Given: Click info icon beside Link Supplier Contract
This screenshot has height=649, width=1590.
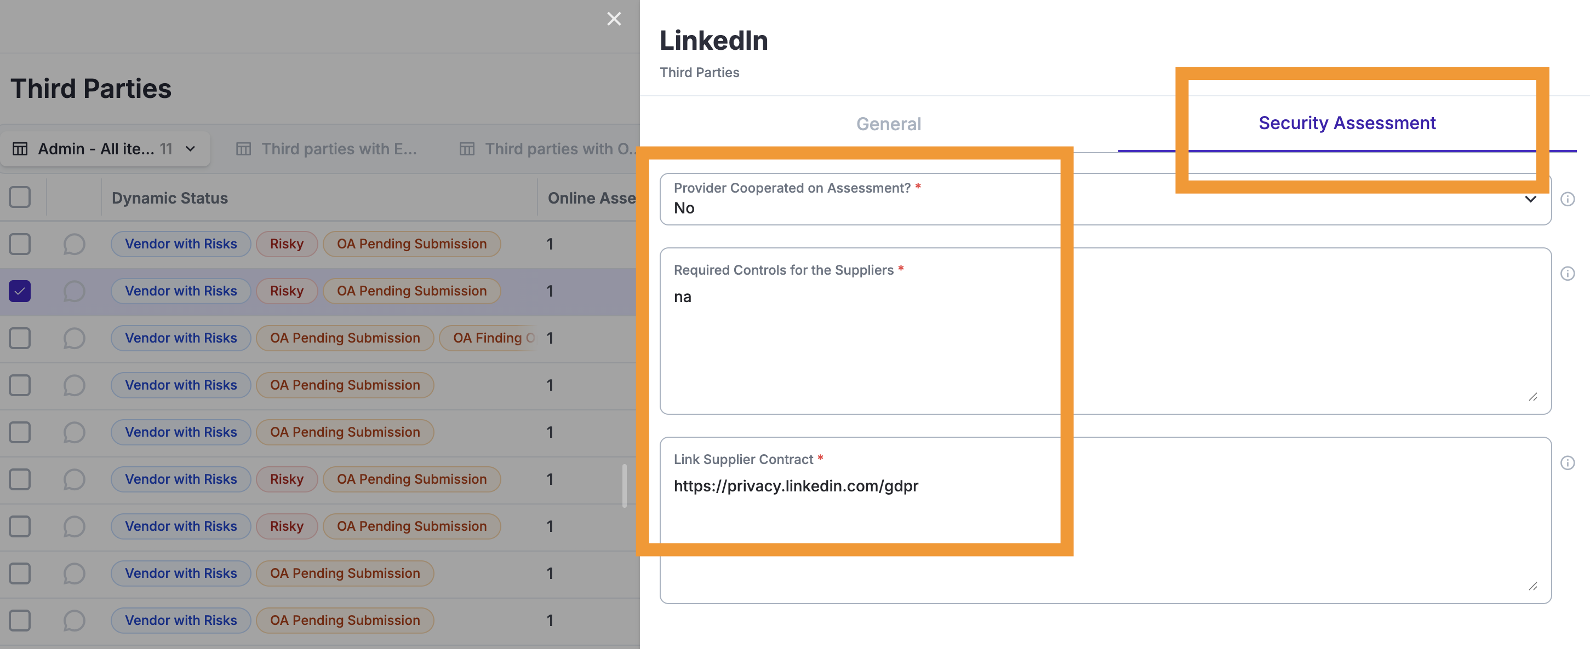Looking at the screenshot, I should [1567, 463].
